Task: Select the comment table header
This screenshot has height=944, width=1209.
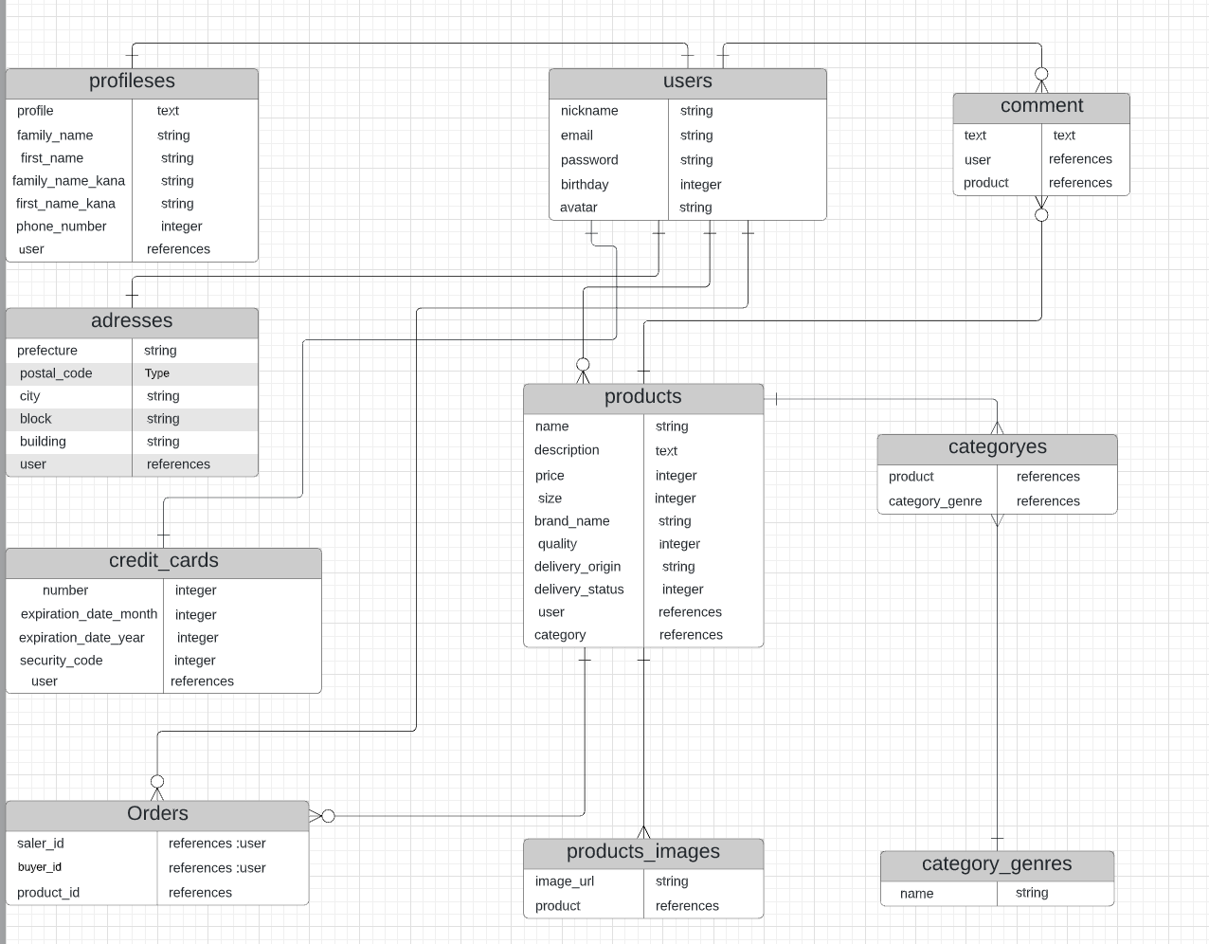Action: click(1041, 107)
